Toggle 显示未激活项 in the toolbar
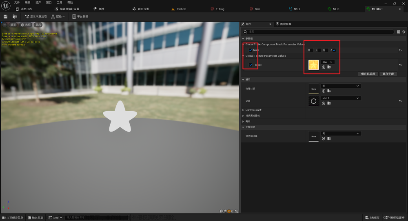Image resolution: width=408 pixels, height=221 pixels. coord(36,16)
